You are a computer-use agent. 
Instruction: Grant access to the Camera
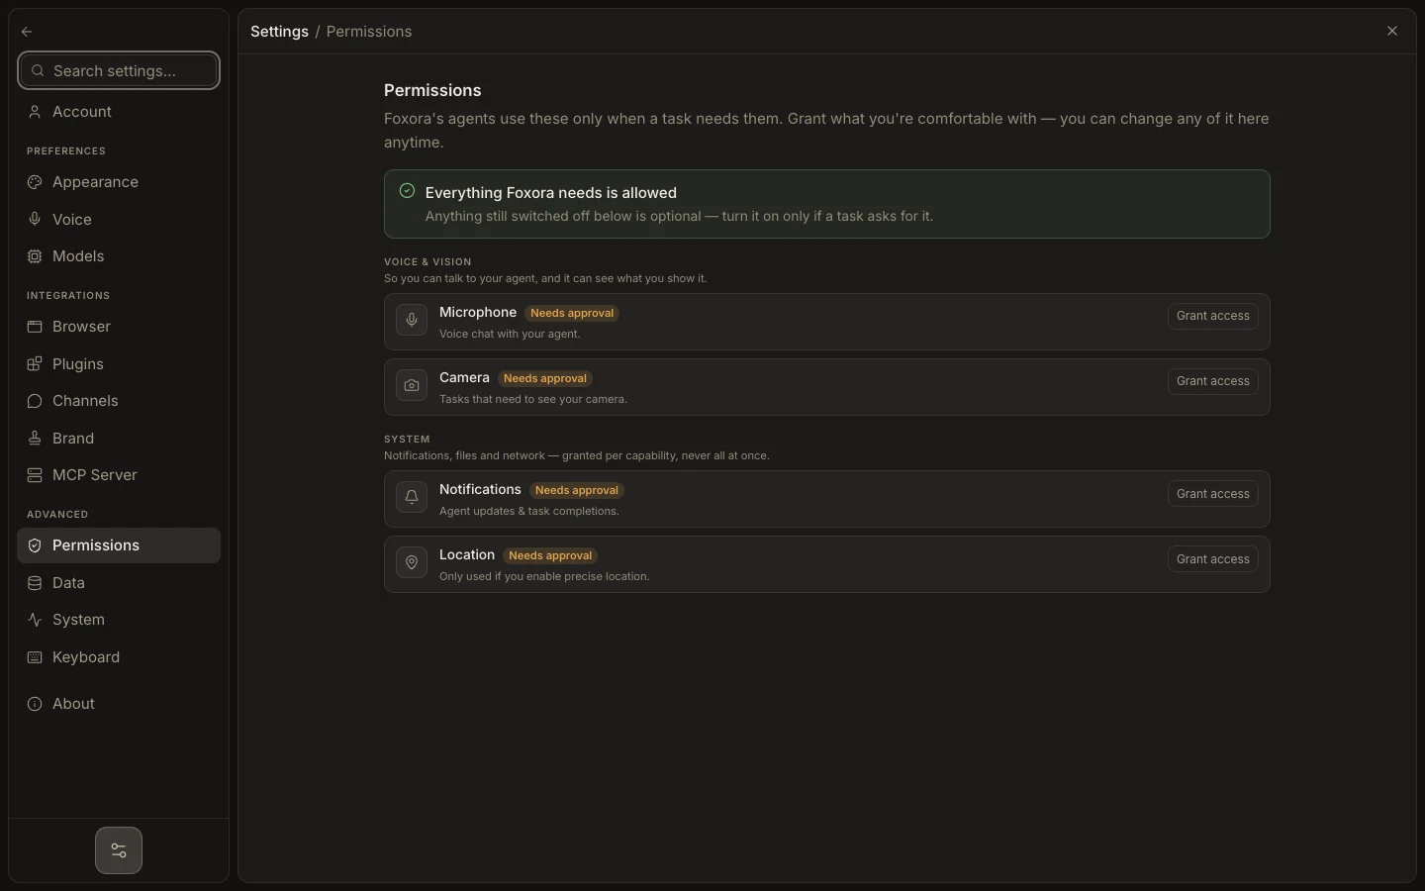point(1213,381)
